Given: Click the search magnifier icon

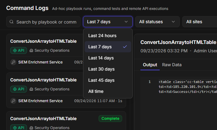Looking at the screenshot, I should tap(11, 22).
